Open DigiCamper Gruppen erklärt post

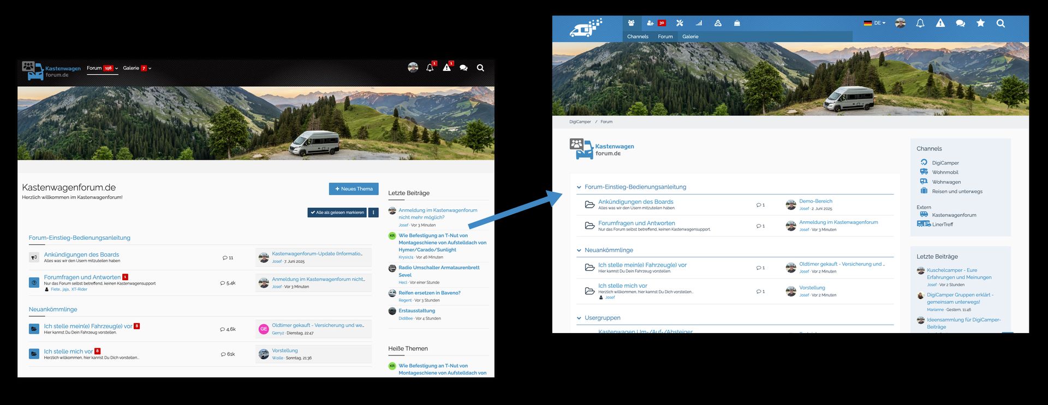coord(960,298)
